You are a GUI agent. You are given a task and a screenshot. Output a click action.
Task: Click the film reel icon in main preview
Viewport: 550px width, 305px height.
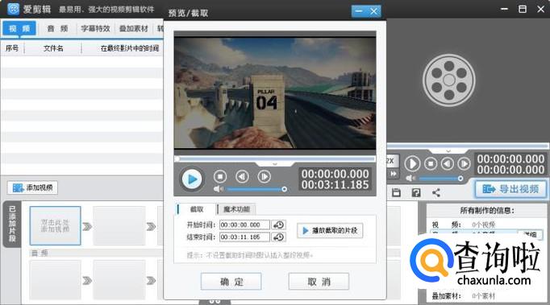449,80
